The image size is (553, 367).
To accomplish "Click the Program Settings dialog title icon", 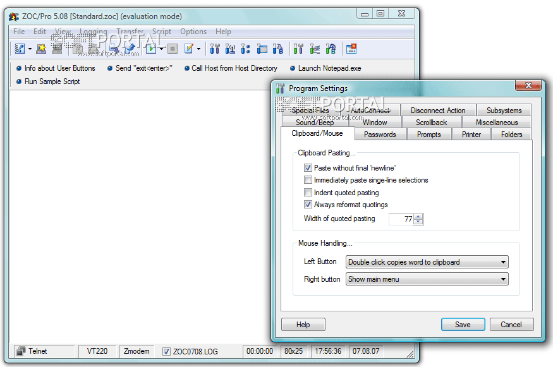I will pos(281,88).
